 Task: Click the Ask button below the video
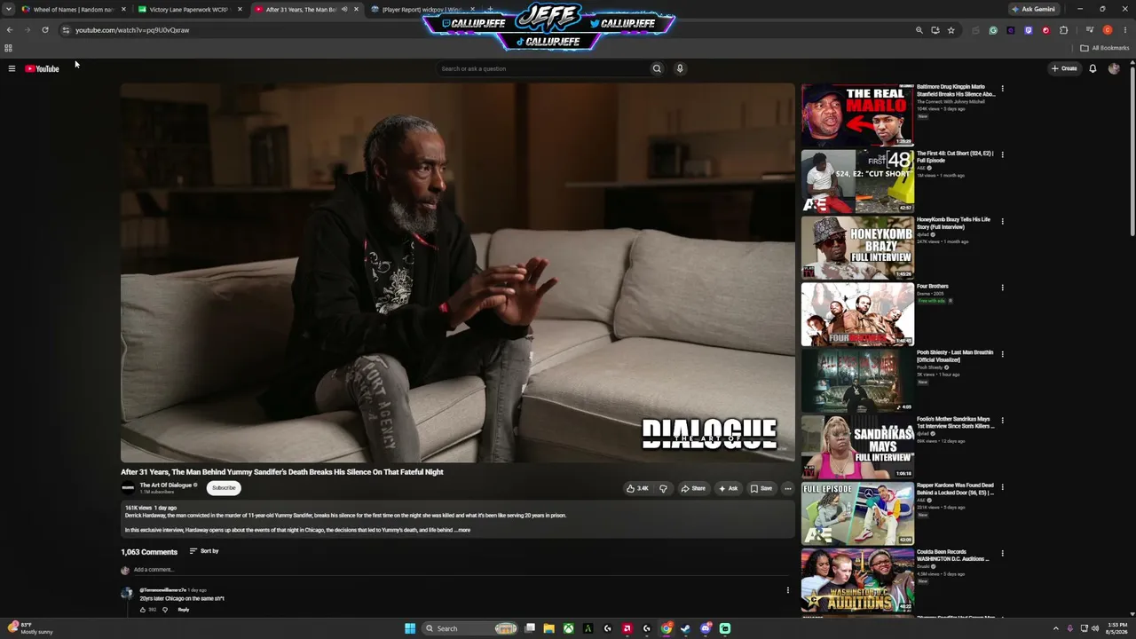point(728,488)
